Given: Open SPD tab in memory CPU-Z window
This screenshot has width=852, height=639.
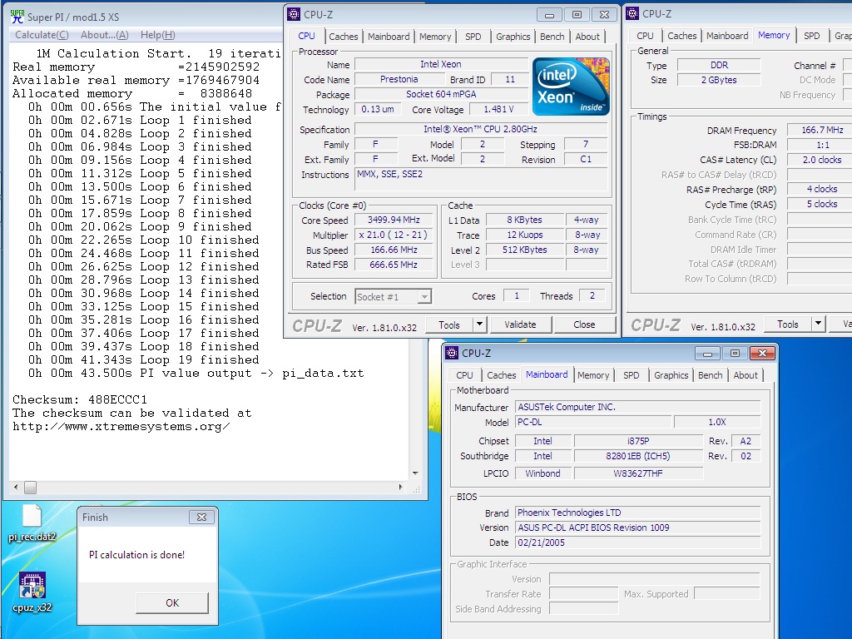Looking at the screenshot, I should point(812,36).
